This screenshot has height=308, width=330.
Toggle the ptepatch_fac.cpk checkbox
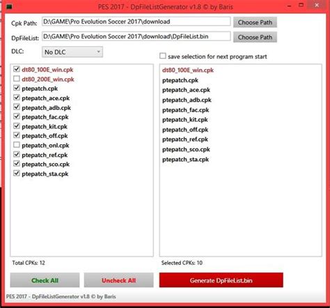17,116
